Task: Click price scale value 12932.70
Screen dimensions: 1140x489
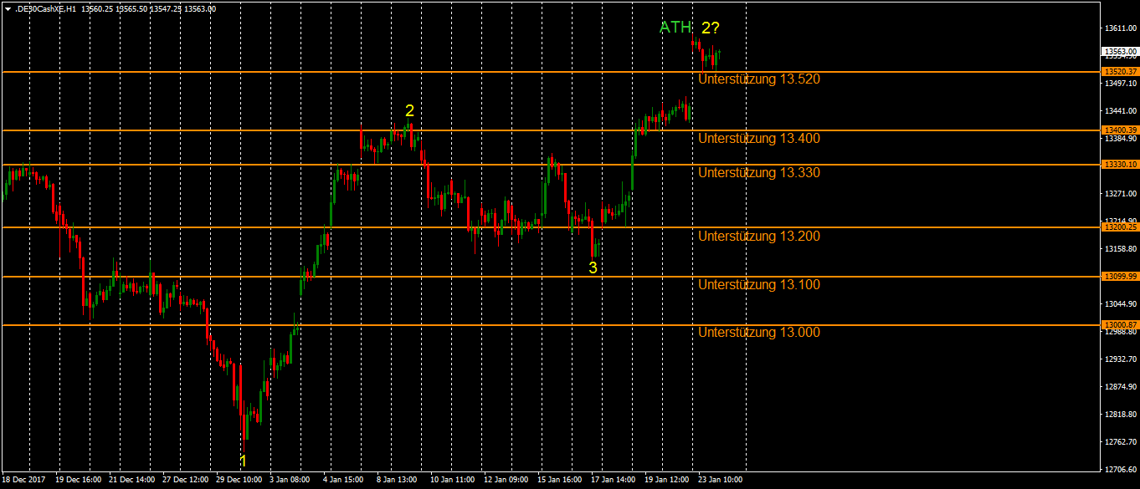Action: 1120,359
